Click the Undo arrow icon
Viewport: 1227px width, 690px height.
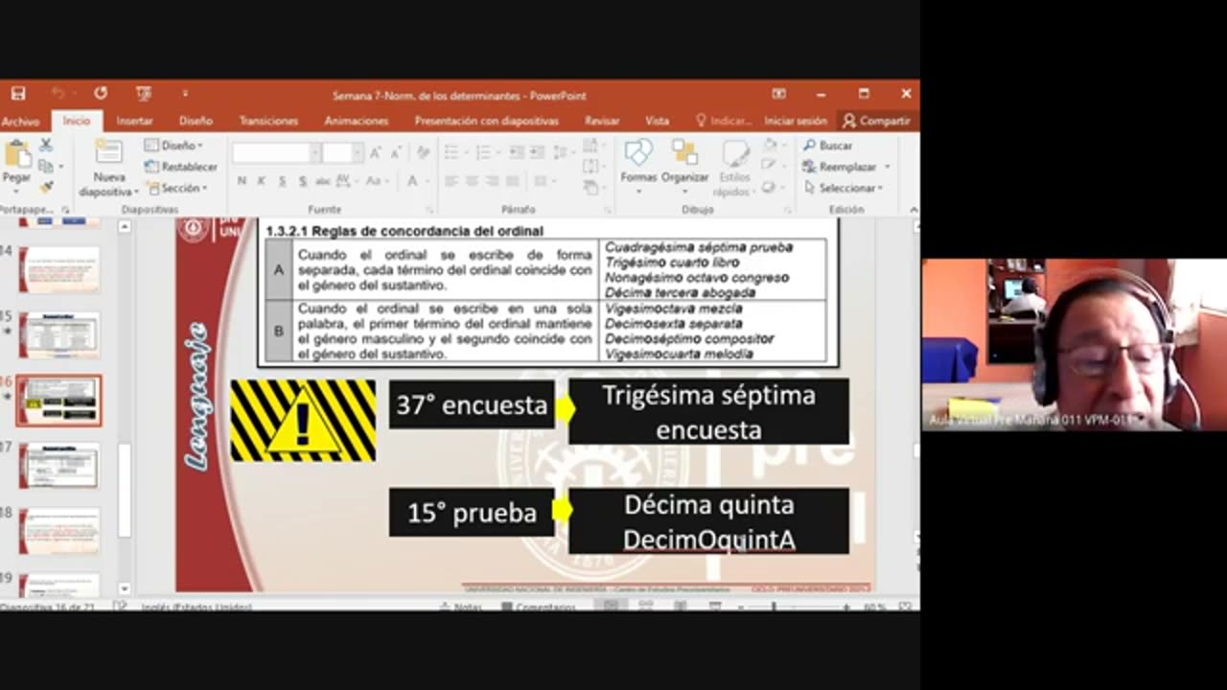coord(58,94)
